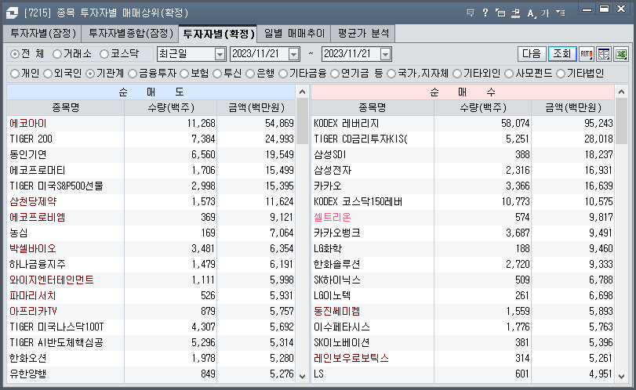Click the 순매도 list scrollbar thumb

coord(302,121)
